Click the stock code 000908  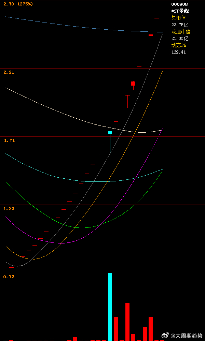coord(179,4)
